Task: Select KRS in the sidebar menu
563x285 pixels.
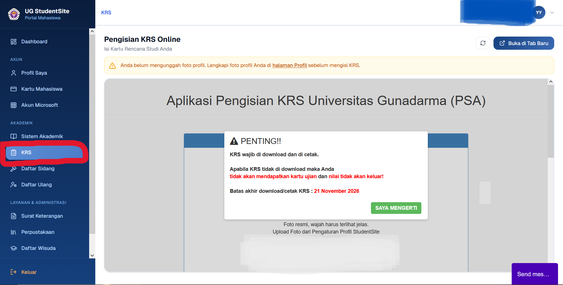Action: tap(45, 152)
